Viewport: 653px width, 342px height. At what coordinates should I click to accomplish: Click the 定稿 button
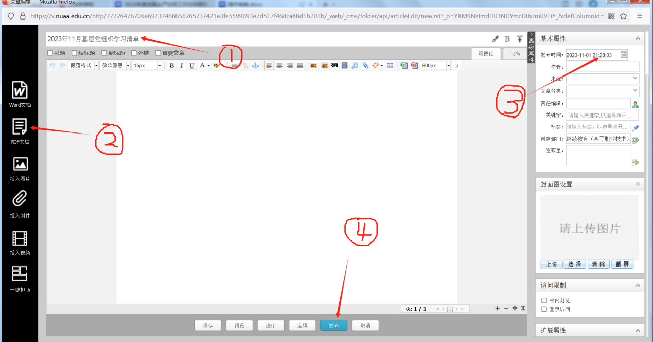point(302,326)
